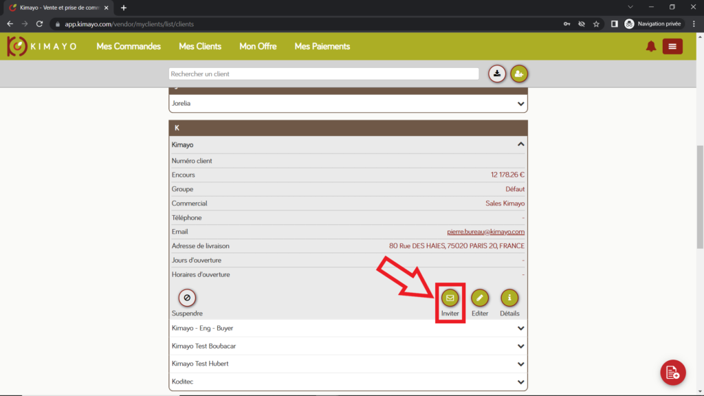Focus the Rechercher un client search field
The width and height of the screenshot is (704, 396).
click(x=324, y=74)
